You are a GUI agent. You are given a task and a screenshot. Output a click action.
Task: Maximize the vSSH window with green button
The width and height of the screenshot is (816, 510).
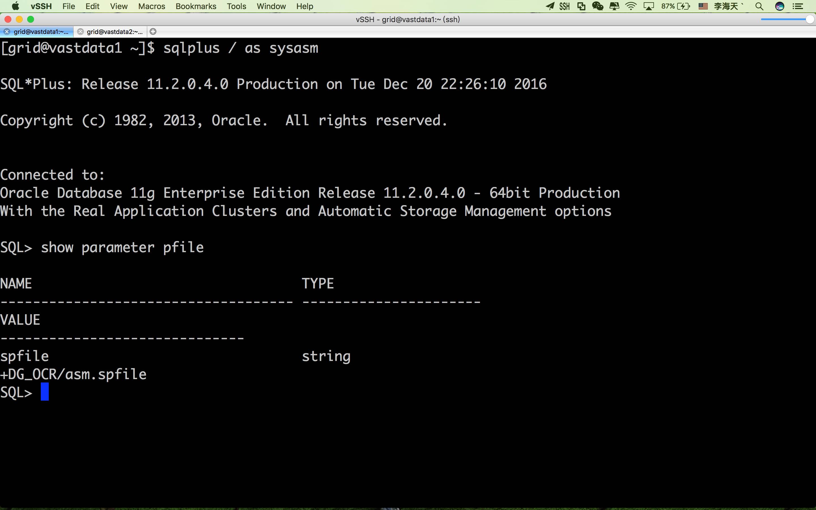click(31, 19)
